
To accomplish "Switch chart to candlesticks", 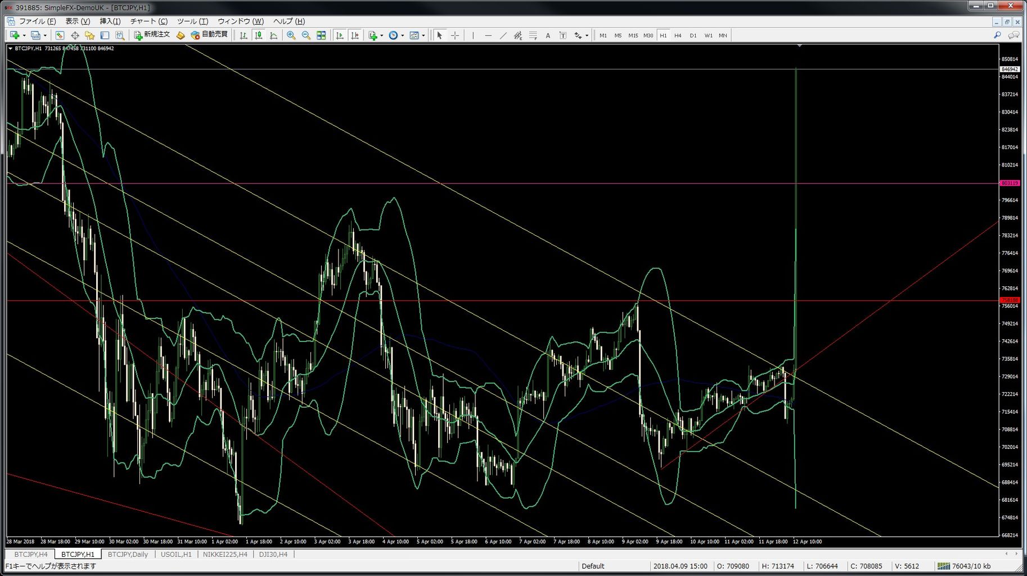I will point(259,35).
